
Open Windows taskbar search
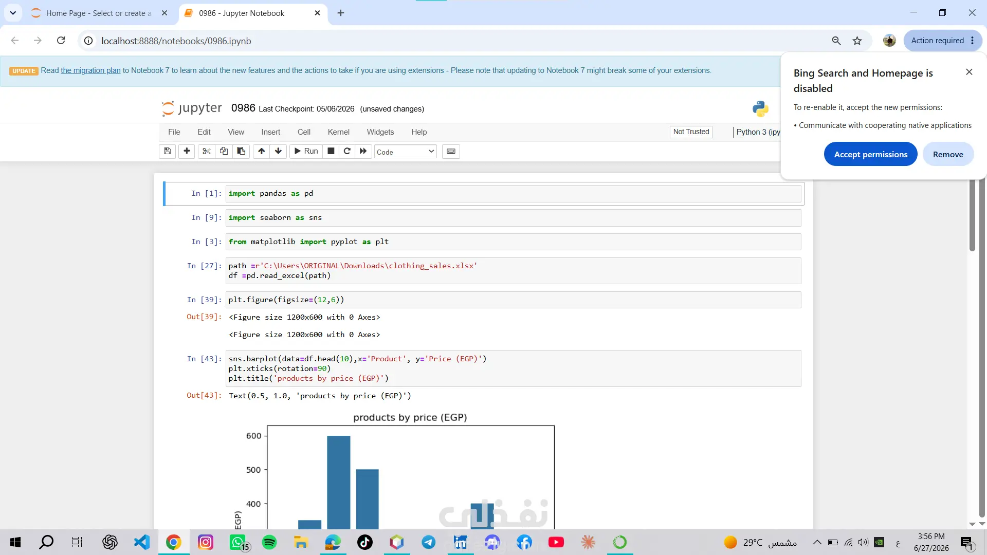click(x=46, y=542)
